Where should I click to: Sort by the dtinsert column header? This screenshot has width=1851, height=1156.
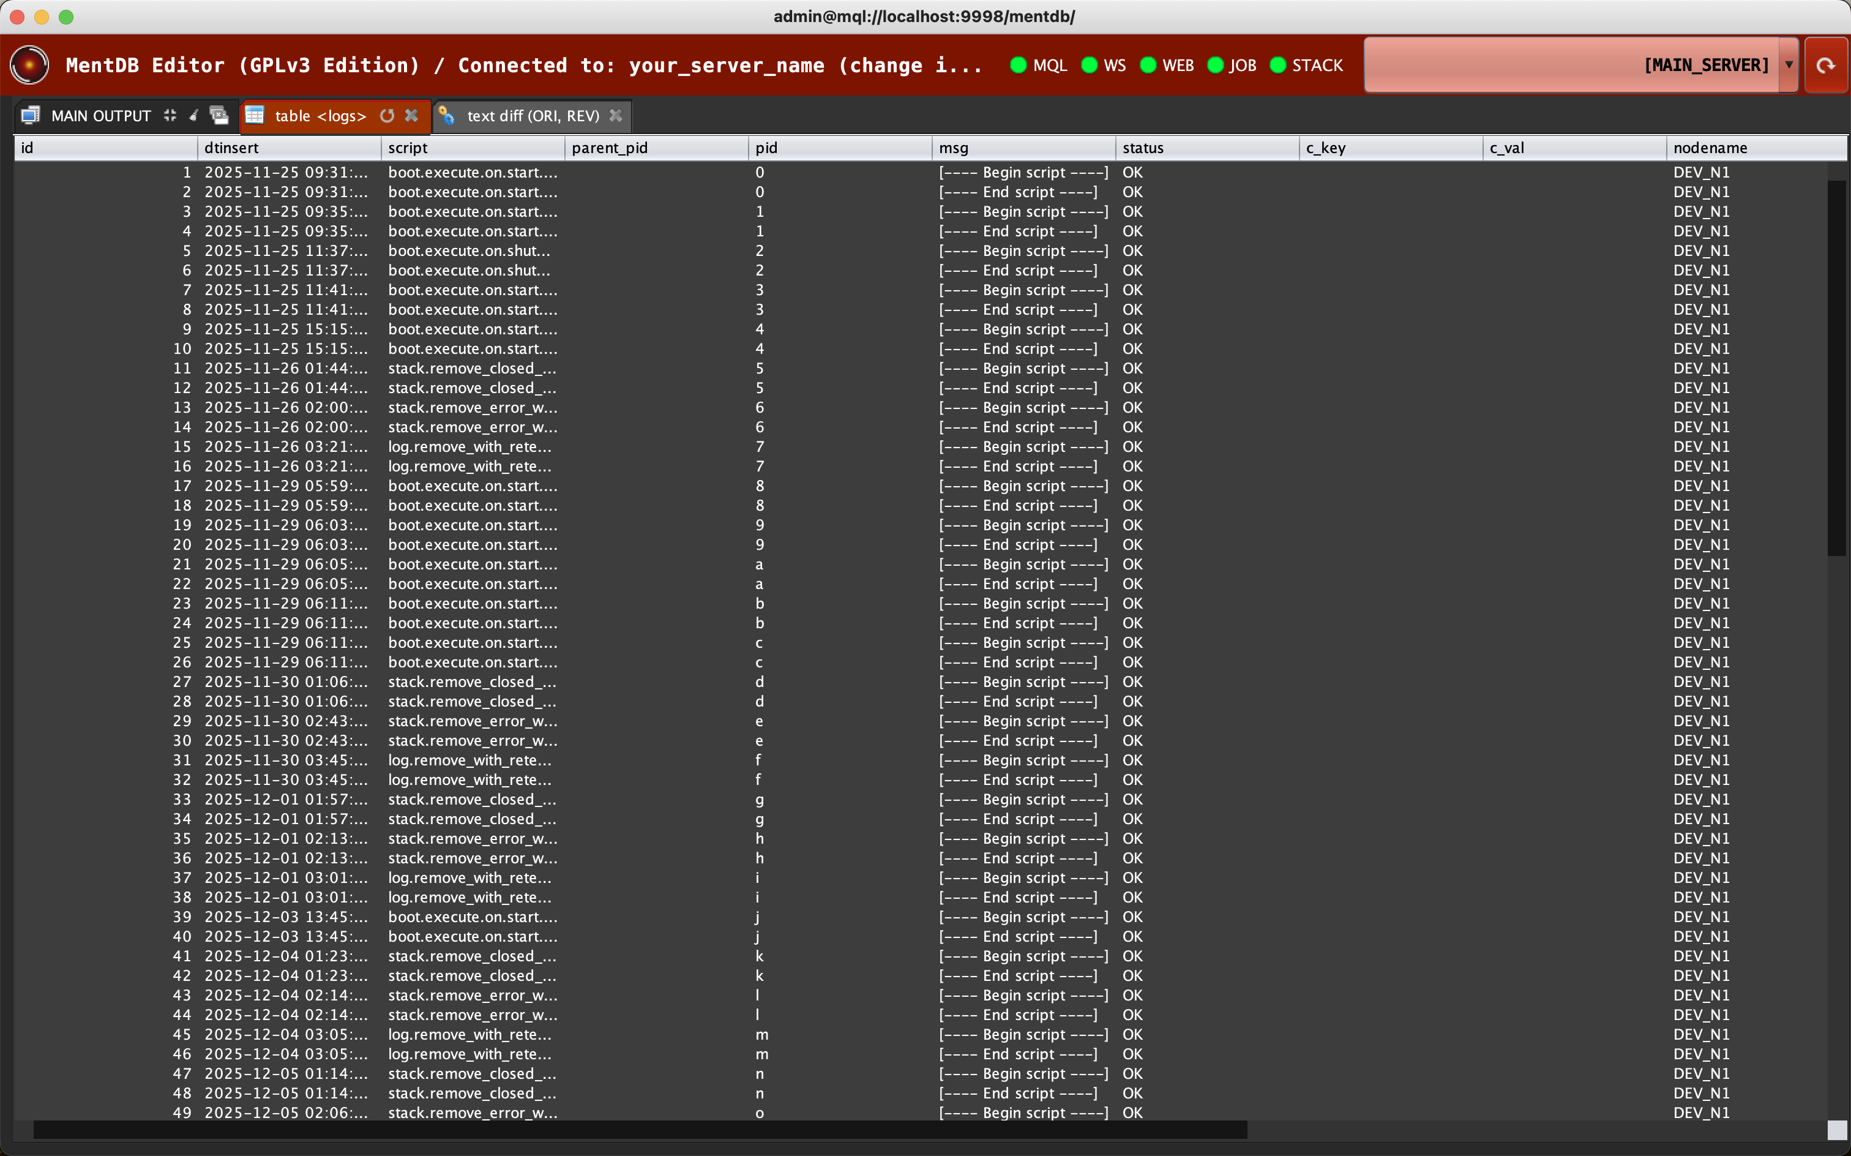(x=289, y=148)
